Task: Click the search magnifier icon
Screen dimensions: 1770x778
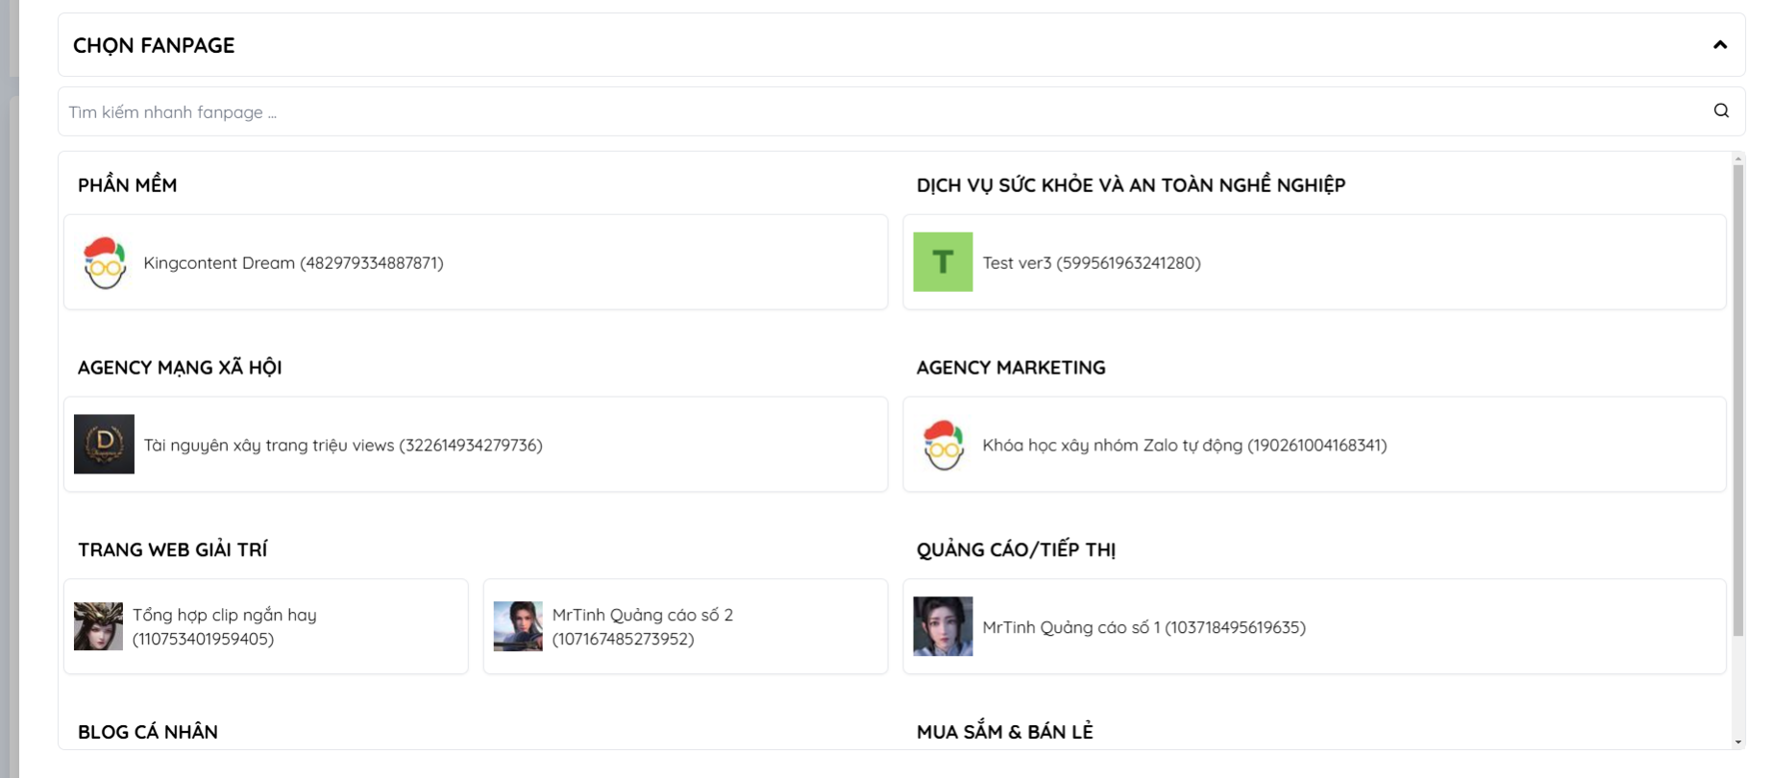Action: point(1720,111)
